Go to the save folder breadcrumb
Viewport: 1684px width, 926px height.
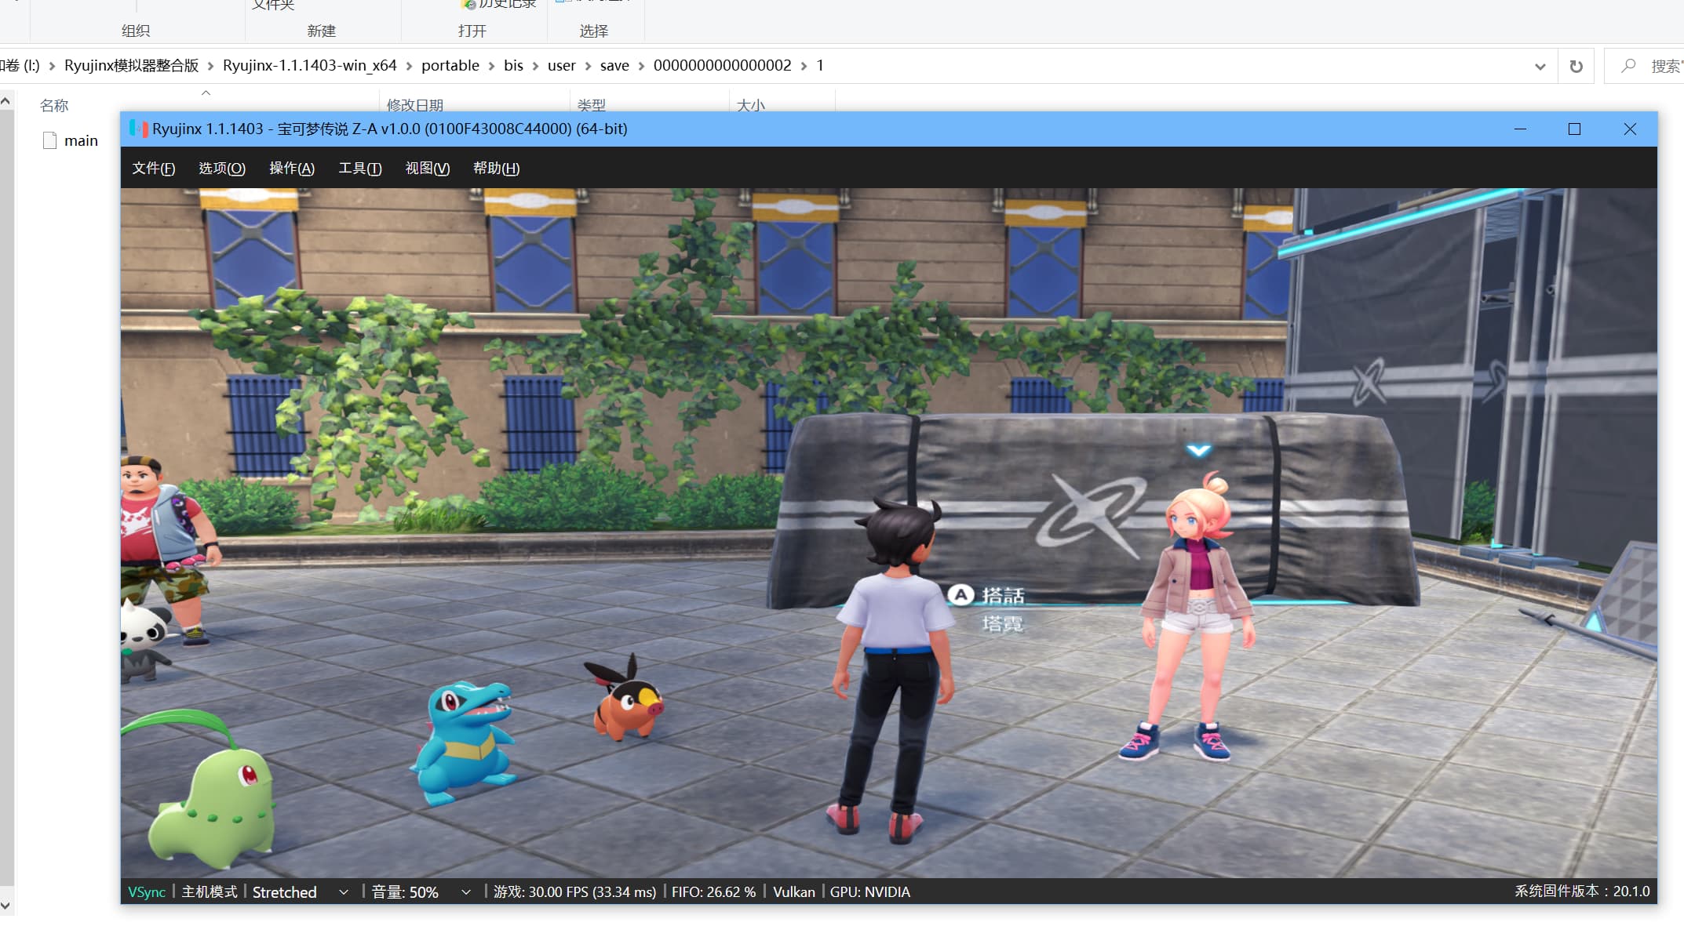(614, 66)
